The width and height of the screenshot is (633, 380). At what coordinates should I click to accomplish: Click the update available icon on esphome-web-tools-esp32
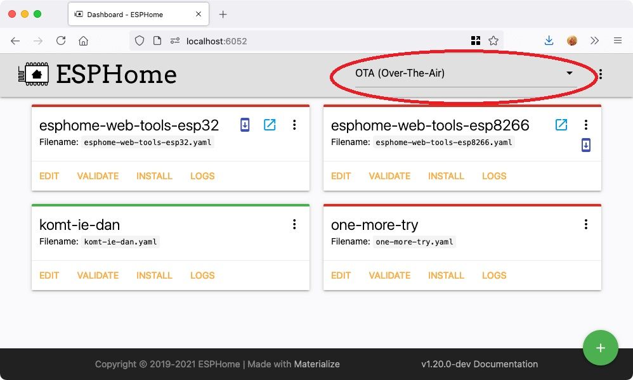(x=245, y=125)
